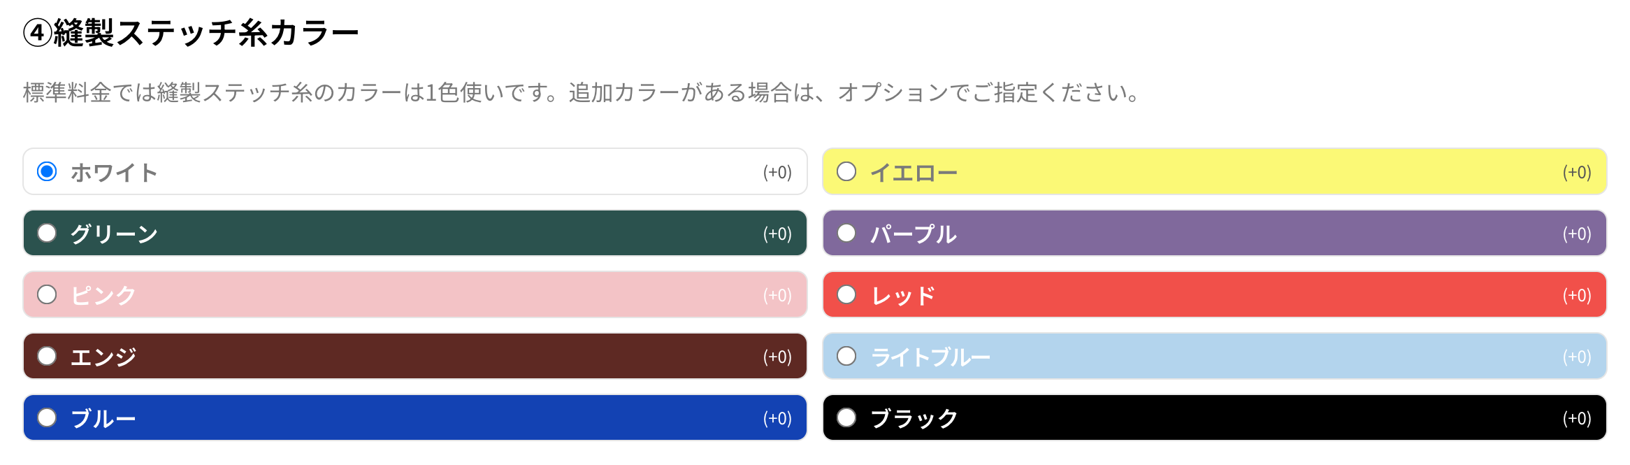Image resolution: width=1630 pixels, height=465 pixels.
Task: Click the (+0) price on the エンジ bar
Action: [x=777, y=357]
